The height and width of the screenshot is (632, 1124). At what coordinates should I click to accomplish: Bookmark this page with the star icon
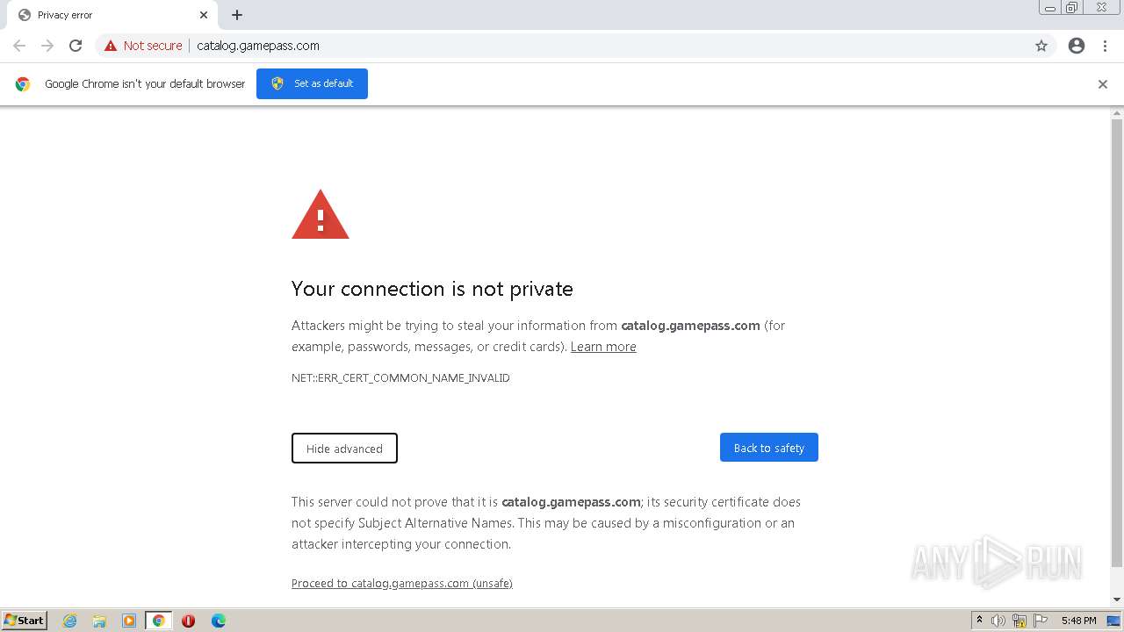pyautogui.click(x=1041, y=46)
